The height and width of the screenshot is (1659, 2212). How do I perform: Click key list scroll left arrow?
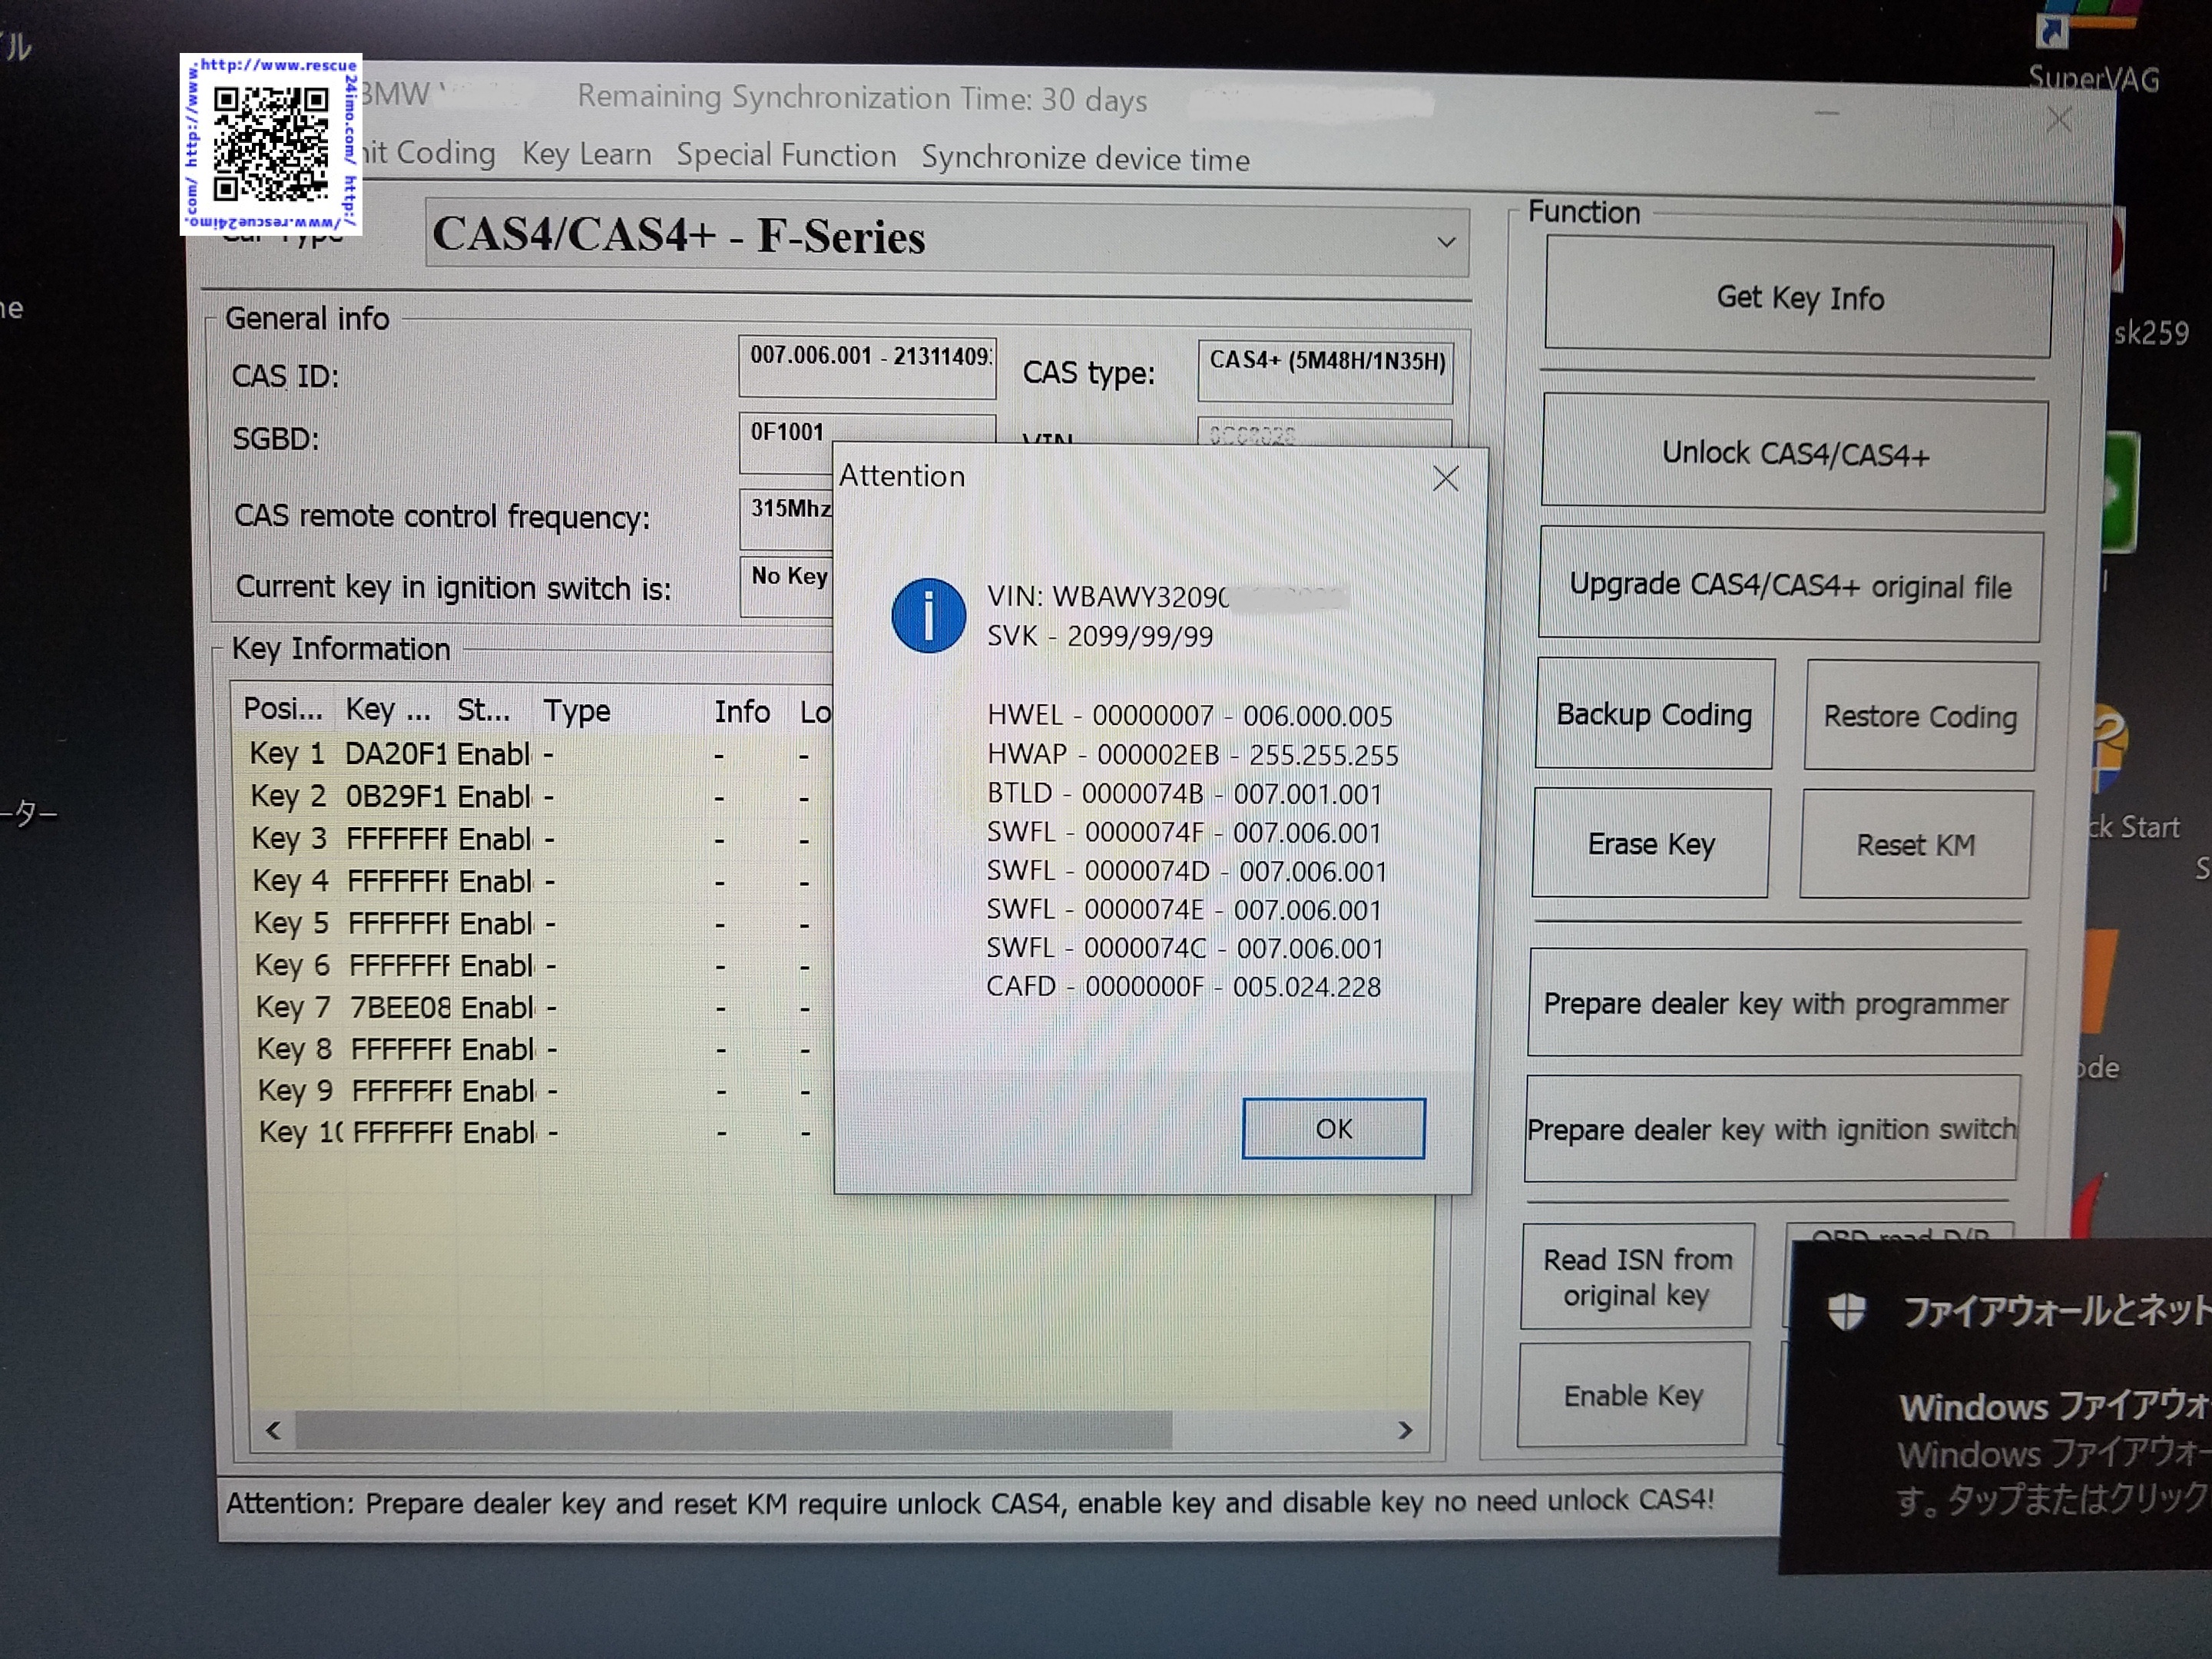(x=273, y=1430)
